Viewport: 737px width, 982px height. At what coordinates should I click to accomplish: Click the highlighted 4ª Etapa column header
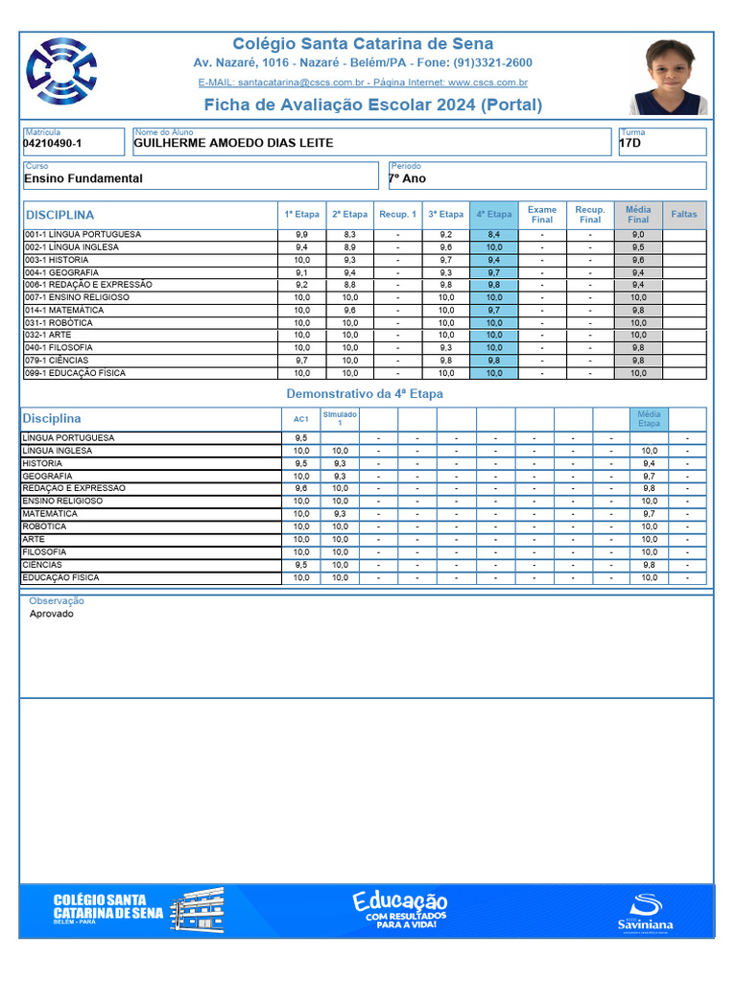click(494, 215)
